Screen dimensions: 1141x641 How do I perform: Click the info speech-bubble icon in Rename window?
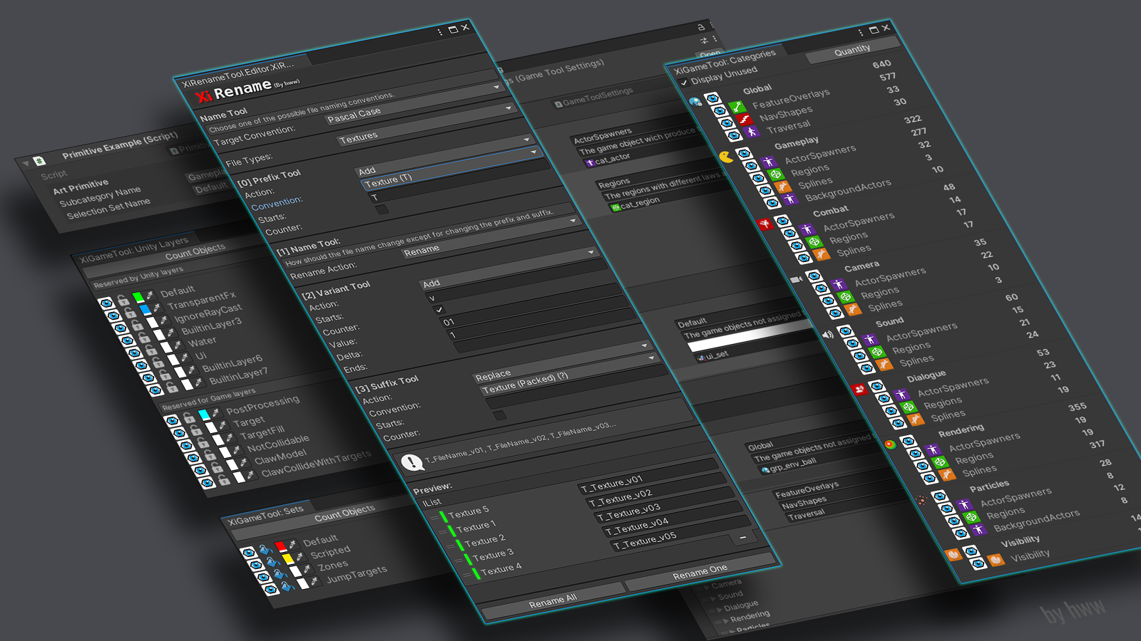(412, 462)
